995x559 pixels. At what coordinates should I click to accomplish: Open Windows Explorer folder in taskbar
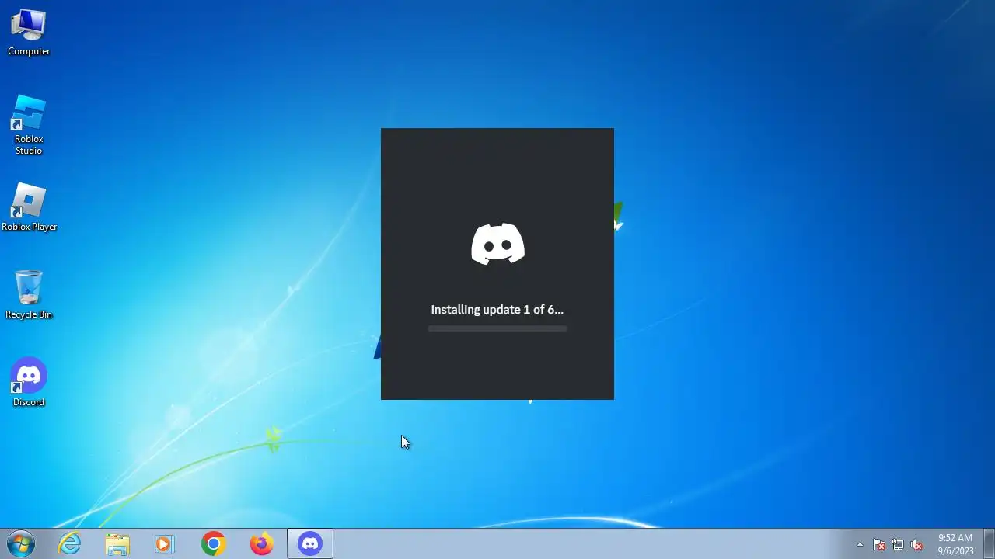(117, 543)
